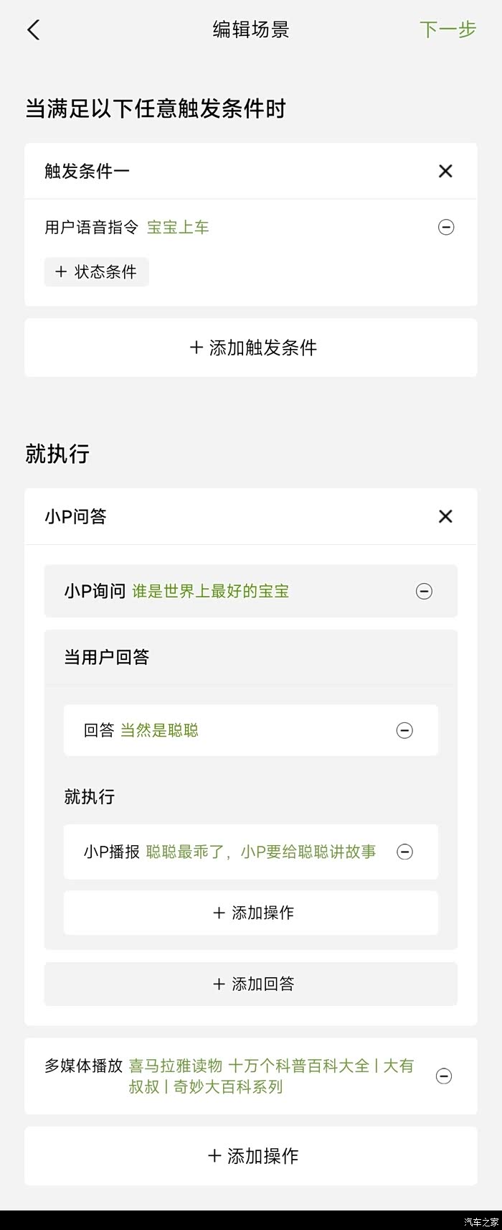Tap 下一步 to go to next step

(x=447, y=29)
